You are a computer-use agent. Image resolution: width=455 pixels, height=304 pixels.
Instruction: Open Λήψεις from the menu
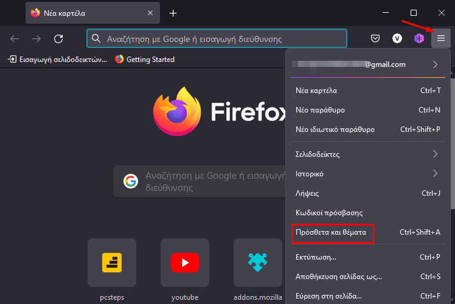click(367, 193)
